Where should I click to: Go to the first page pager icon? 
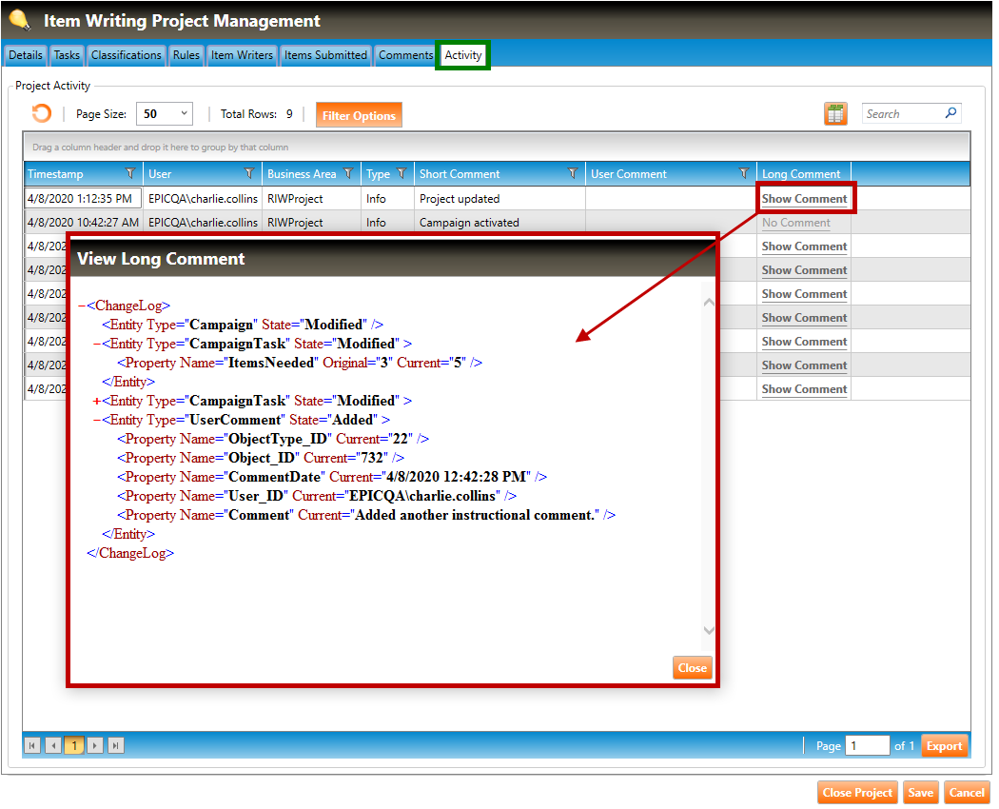coord(33,745)
